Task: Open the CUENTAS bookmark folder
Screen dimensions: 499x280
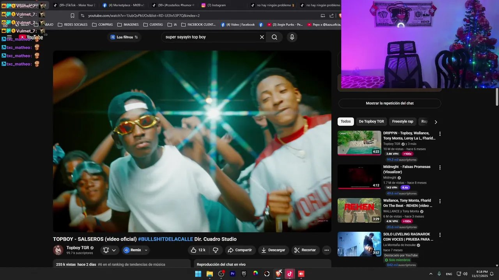Action: pos(153,24)
